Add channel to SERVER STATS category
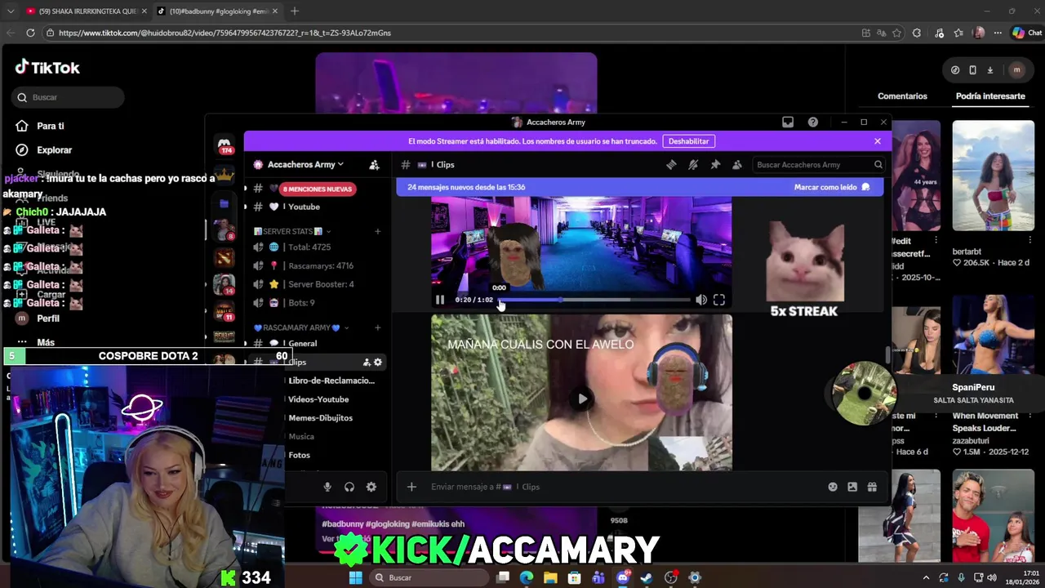The width and height of the screenshot is (1045, 588). (377, 231)
